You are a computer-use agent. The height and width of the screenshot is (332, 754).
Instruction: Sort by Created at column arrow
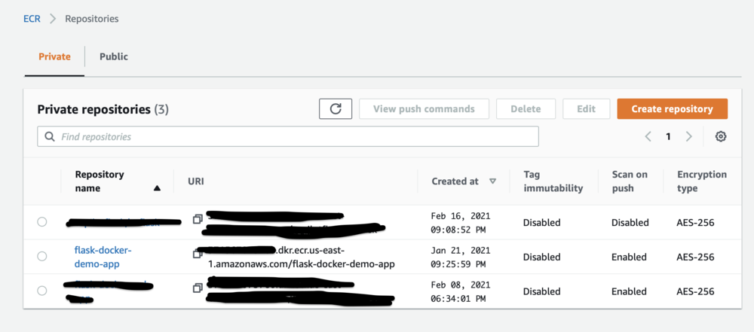(x=493, y=181)
